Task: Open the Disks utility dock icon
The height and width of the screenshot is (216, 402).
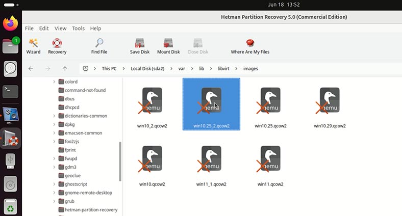Action: tap(11, 69)
